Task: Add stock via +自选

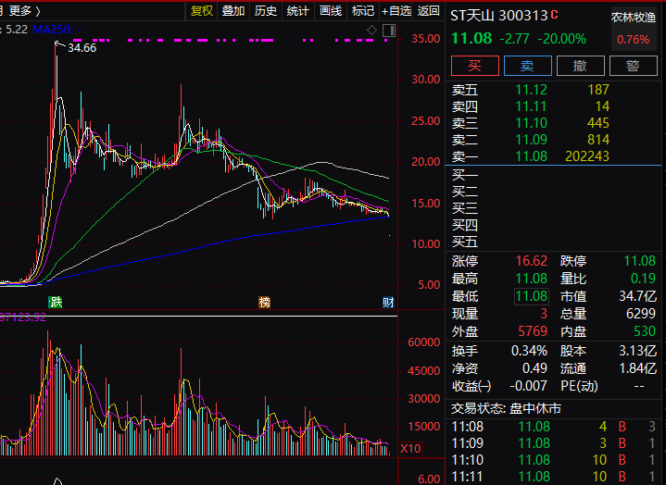Action: [396, 10]
